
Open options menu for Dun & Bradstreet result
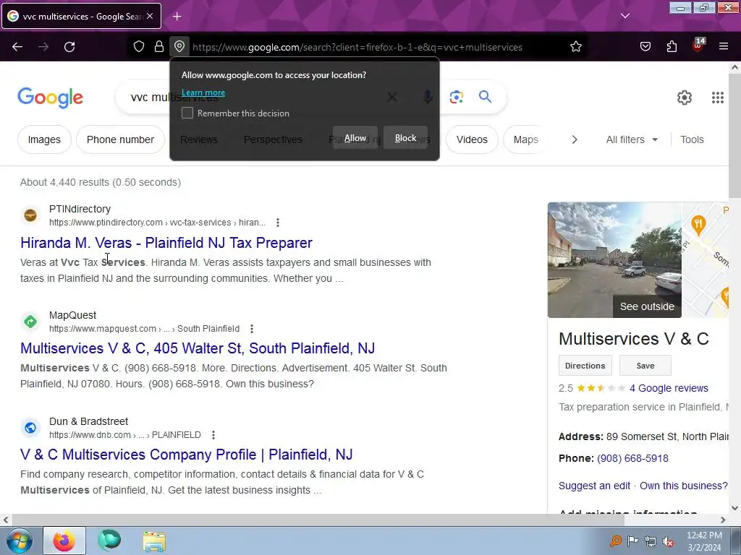pos(213,434)
